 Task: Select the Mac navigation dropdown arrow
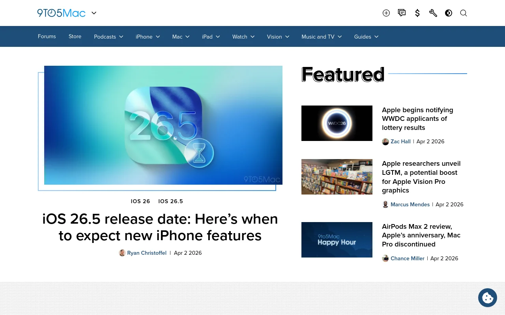point(187,37)
